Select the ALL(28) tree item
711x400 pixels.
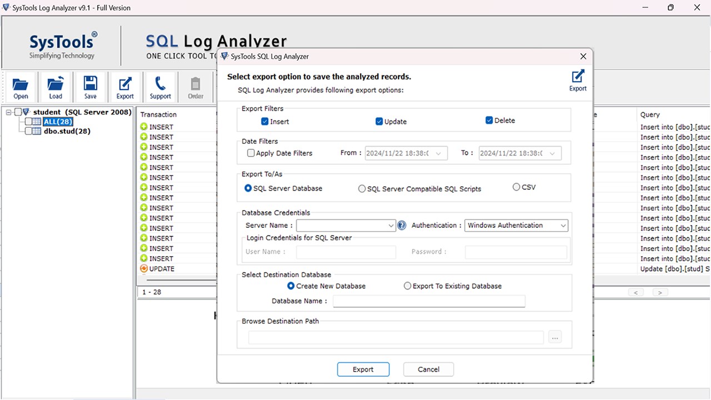pyautogui.click(x=58, y=122)
